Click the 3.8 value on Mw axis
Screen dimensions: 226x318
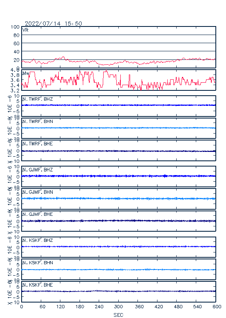(x=15, y=75)
